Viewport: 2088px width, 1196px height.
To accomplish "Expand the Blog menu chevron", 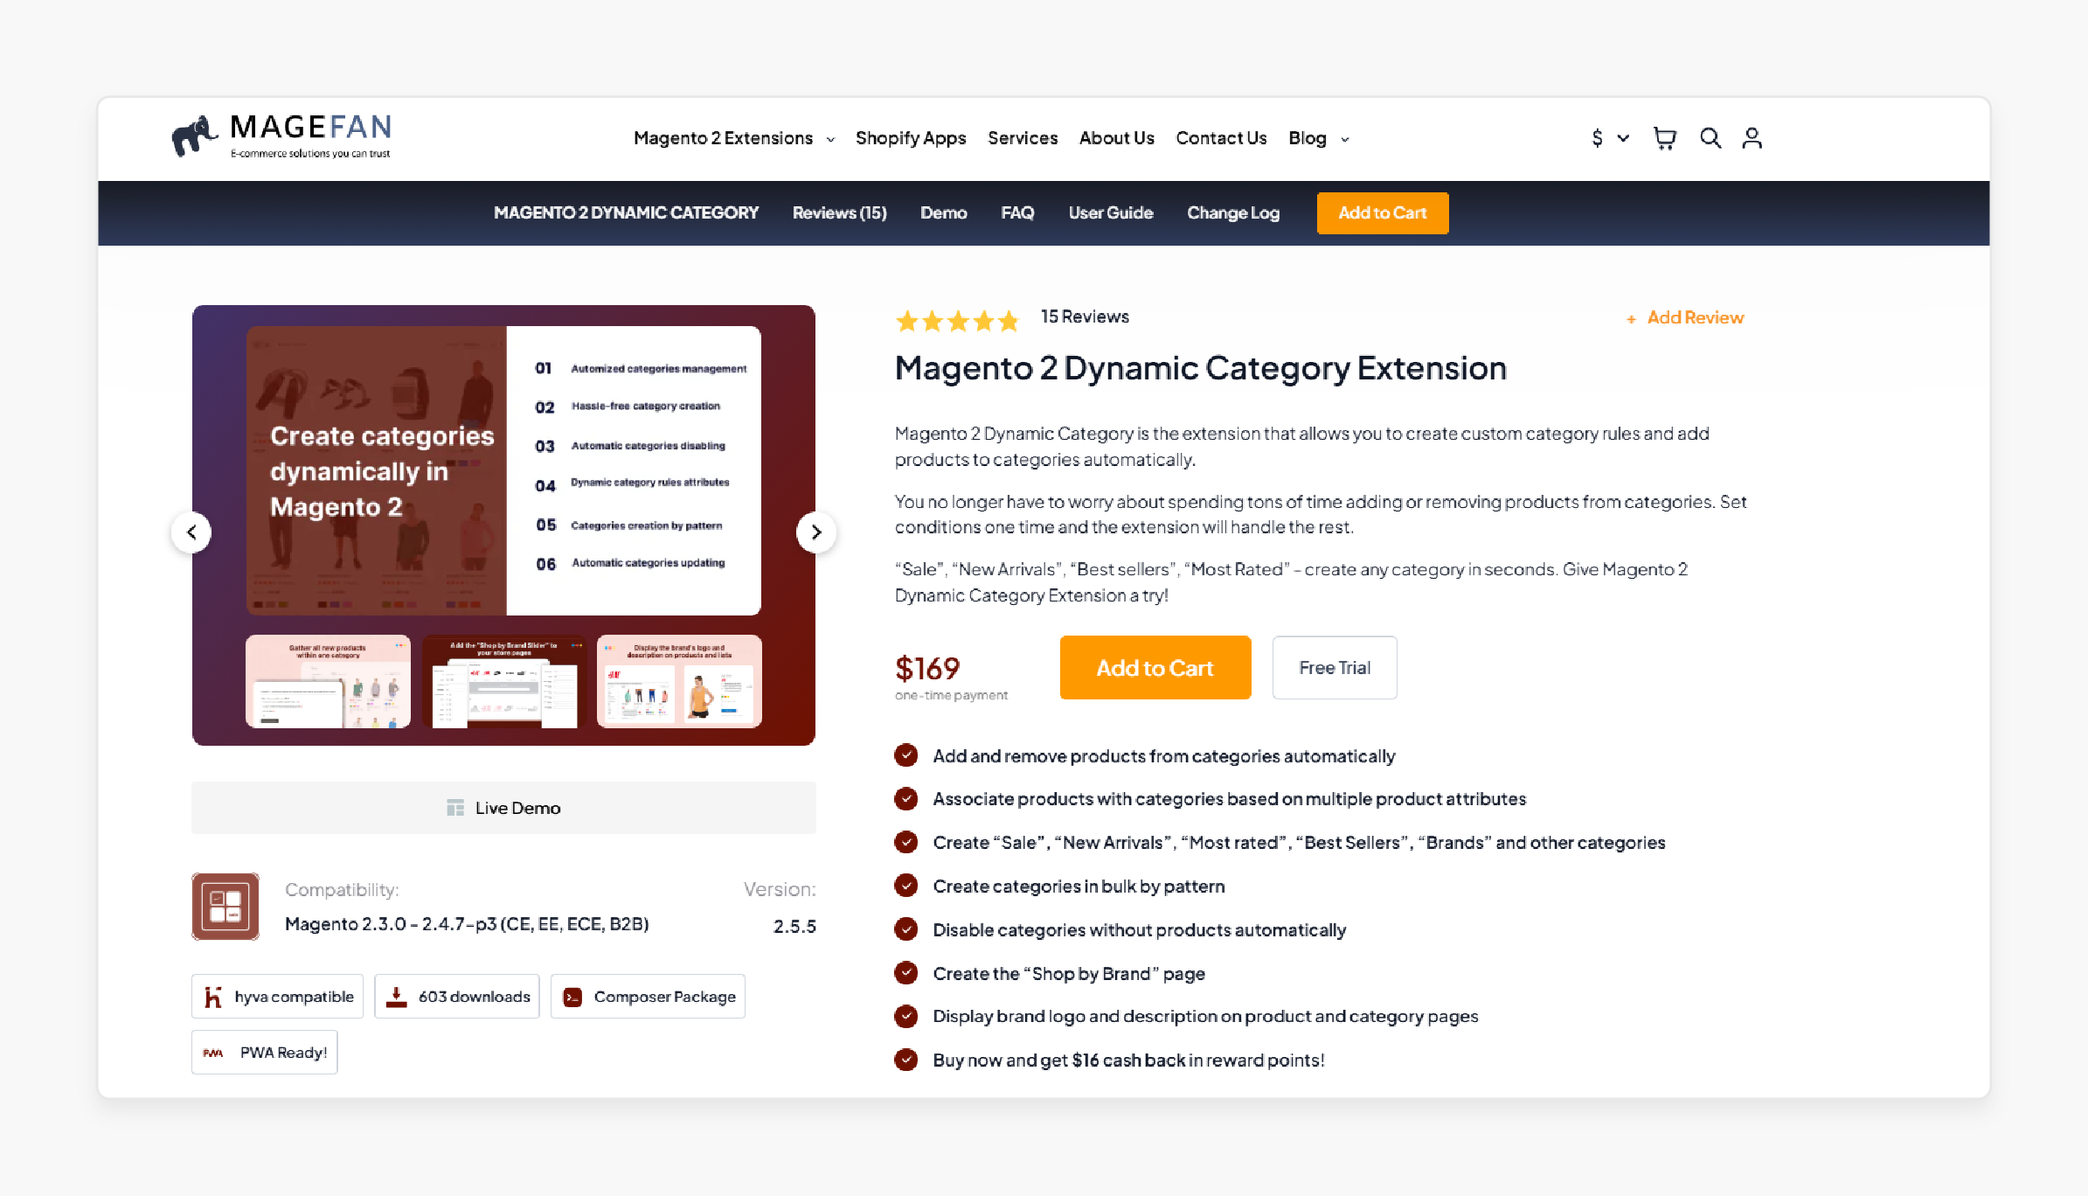I will [1345, 139].
